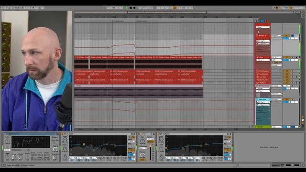Viewport: 306px width, 172px height.
Task: Toggle the Key map mode button
Action: pos(281,8)
